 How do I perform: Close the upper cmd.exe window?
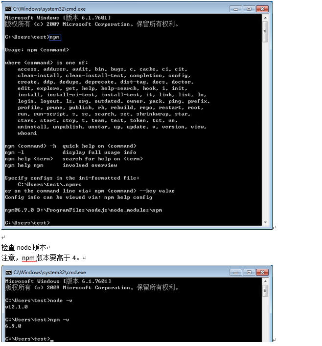[x=262, y=9]
